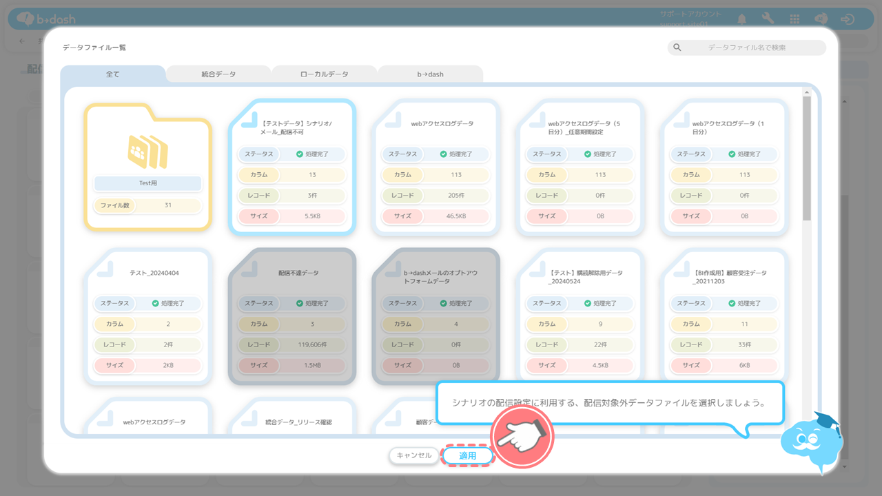Click file icon of webアクセスログデータ(5日分) card
The image size is (882, 496).
point(537,119)
